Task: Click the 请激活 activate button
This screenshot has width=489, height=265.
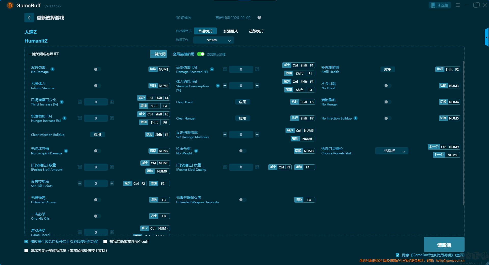Action: click(444, 245)
